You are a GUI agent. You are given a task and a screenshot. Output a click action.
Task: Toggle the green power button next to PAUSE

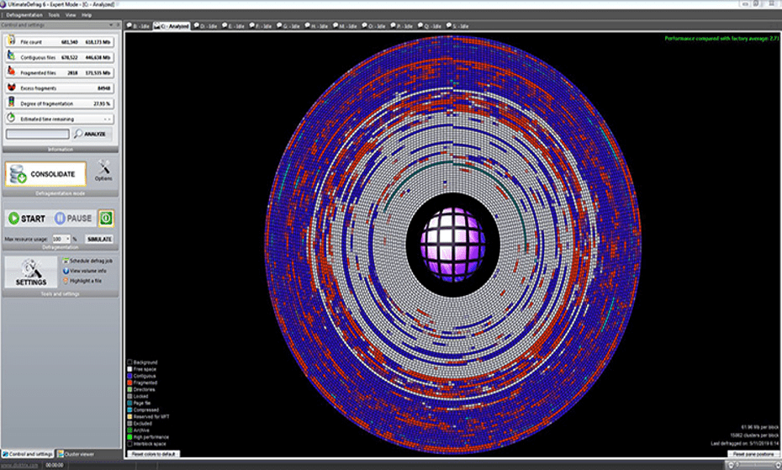tap(106, 219)
